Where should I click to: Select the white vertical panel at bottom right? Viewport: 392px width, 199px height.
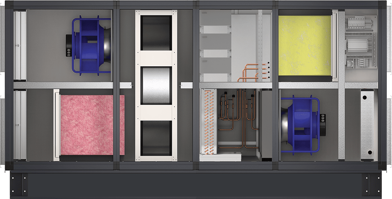pos(367,125)
